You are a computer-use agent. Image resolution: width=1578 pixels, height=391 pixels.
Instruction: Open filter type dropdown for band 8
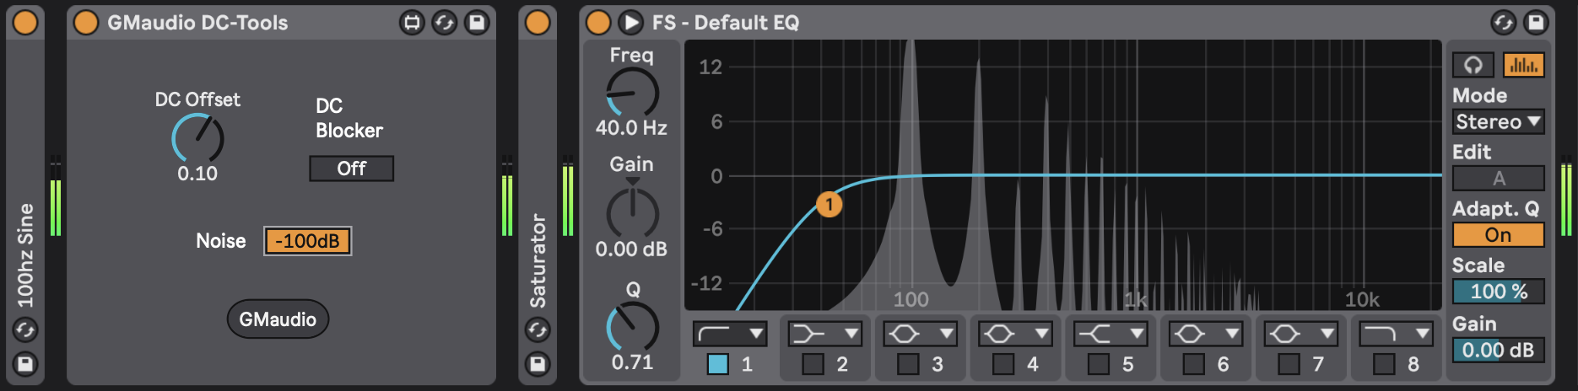(1397, 335)
